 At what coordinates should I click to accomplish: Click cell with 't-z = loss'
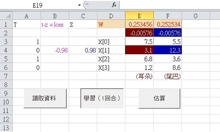(x=55, y=24)
